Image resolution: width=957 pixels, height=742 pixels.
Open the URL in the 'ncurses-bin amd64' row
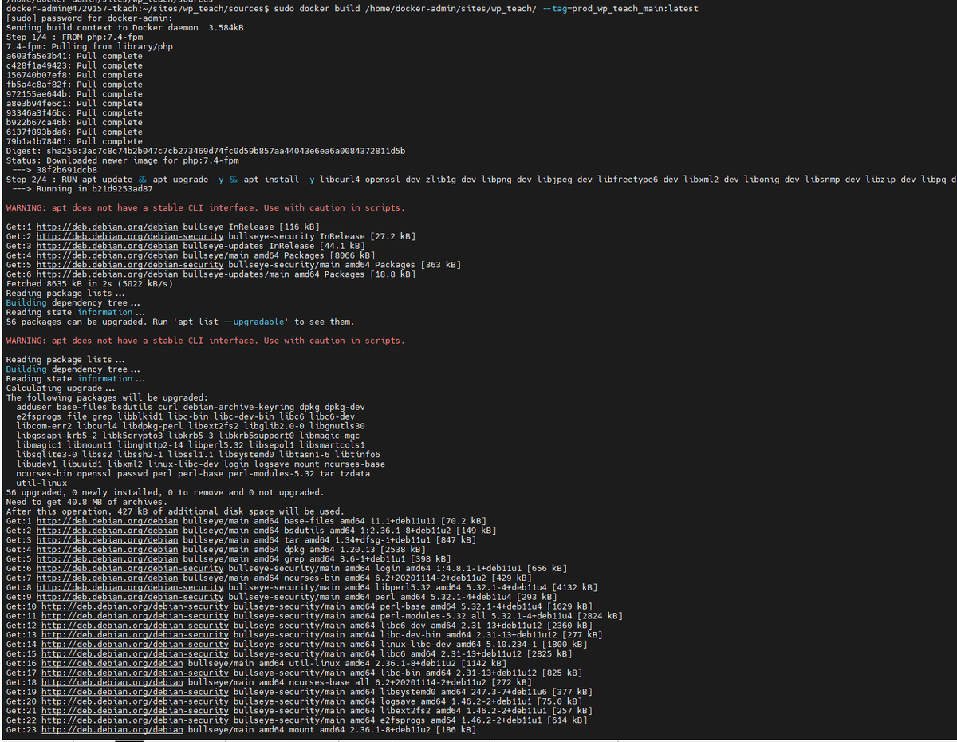pos(108,578)
